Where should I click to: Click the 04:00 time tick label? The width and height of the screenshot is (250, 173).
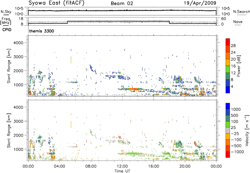(x=59, y=166)
